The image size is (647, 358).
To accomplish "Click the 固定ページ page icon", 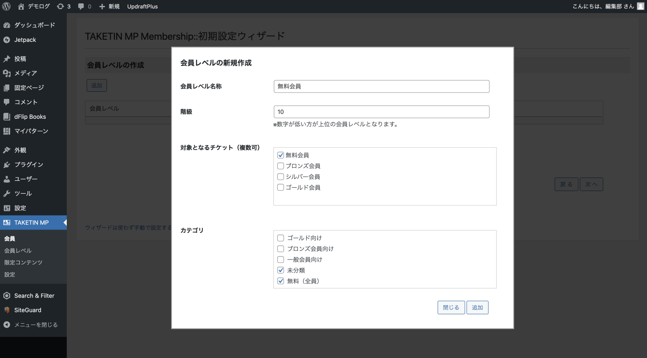I will click(7, 87).
